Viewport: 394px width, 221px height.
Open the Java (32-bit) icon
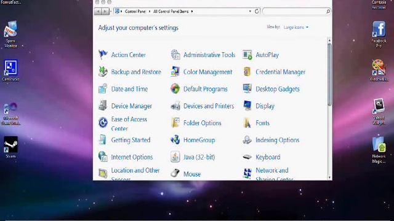(x=175, y=157)
